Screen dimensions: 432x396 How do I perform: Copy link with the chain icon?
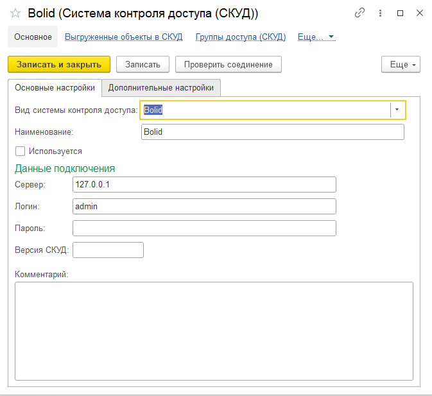click(359, 13)
